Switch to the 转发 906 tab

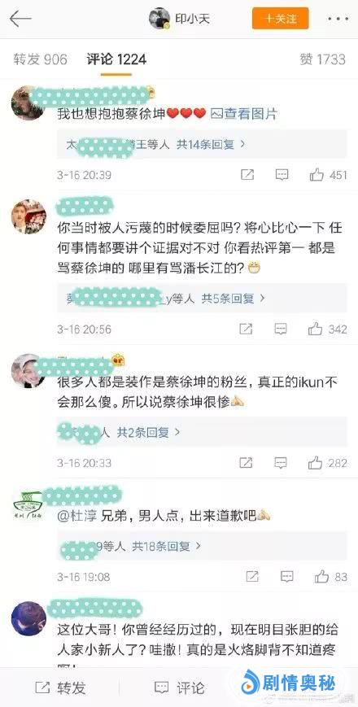pyautogui.click(x=40, y=59)
